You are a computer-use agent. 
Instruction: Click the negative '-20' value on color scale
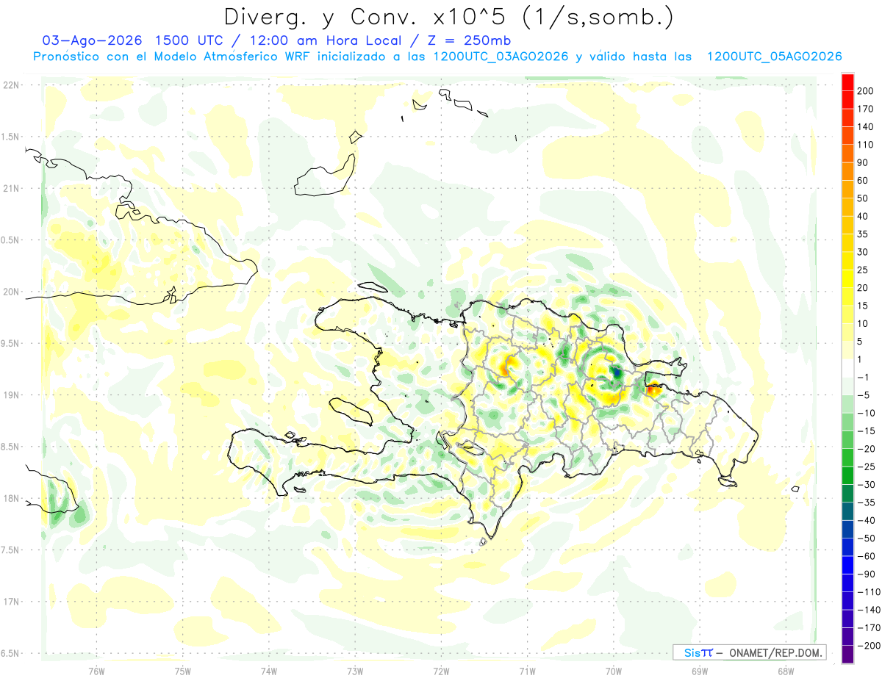tap(866, 449)
